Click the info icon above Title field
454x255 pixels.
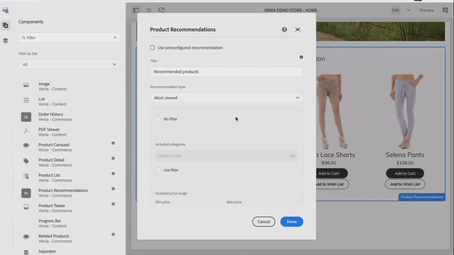click(x=301, y=57)
